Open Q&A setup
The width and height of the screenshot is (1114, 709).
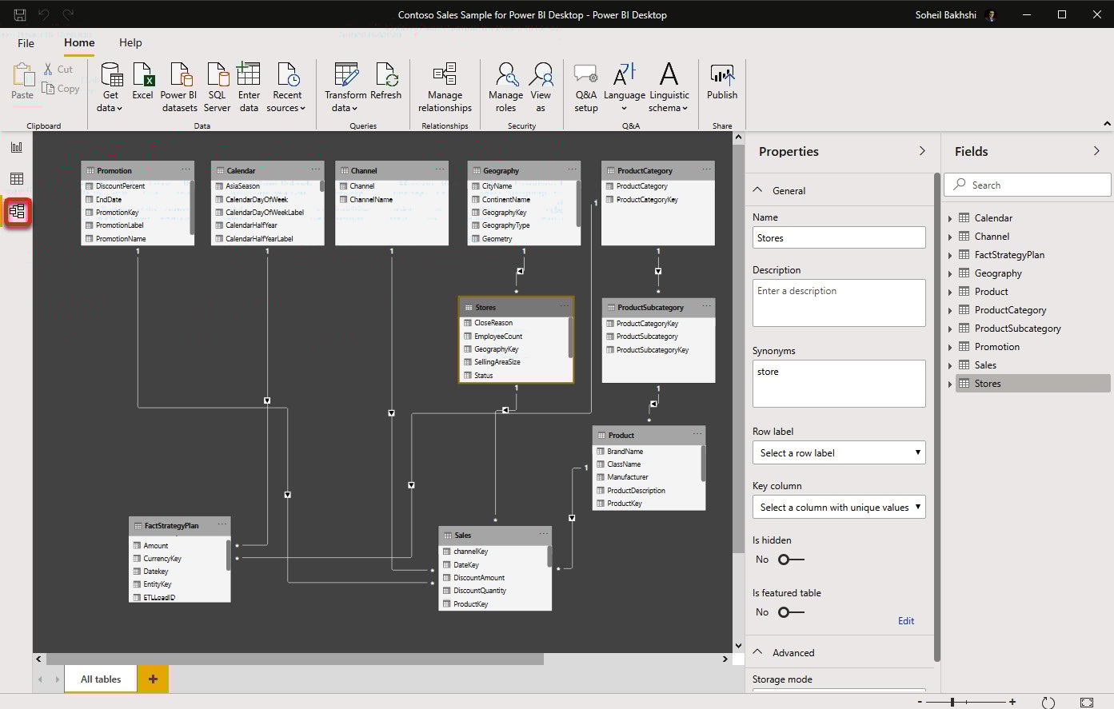coord(586,87)
